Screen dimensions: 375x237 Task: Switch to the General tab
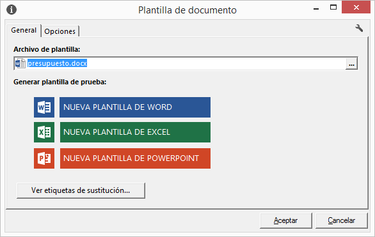[x=24, y=30]
